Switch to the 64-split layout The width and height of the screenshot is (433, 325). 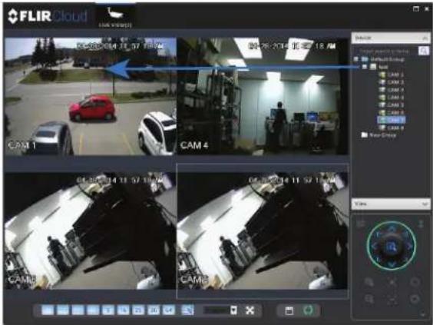point(168,310)
